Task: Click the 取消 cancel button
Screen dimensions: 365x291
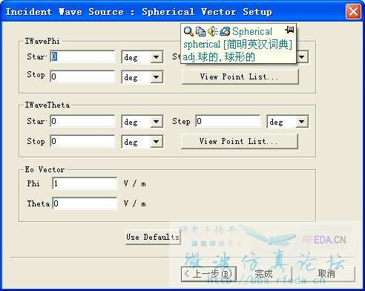Action: [326, 274]
